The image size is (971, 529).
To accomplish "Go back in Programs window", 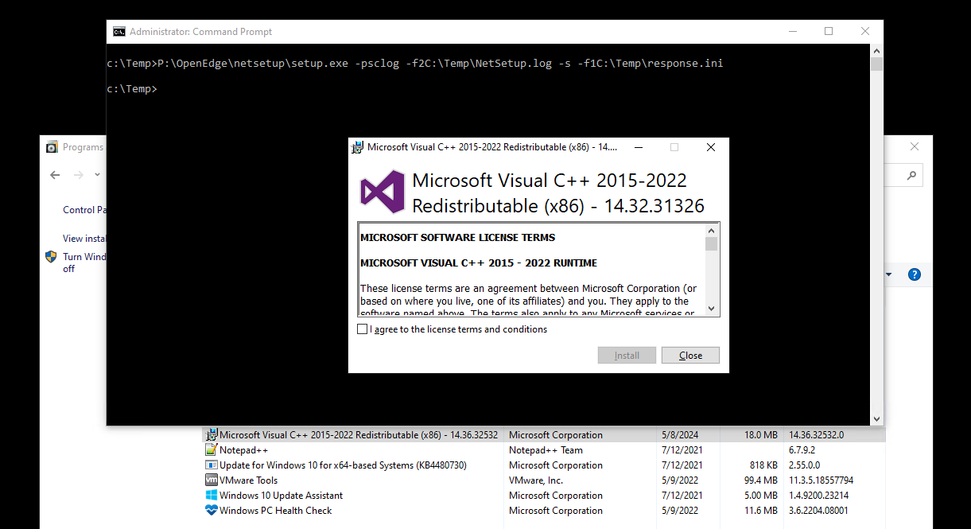I will tap(55, 175).
